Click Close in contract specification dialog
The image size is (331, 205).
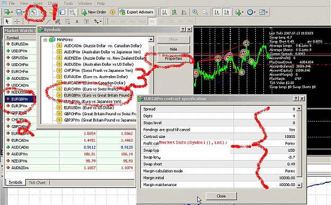point(221,196)
